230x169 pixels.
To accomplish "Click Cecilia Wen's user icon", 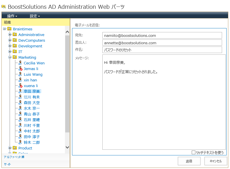I will coord(20,63).
